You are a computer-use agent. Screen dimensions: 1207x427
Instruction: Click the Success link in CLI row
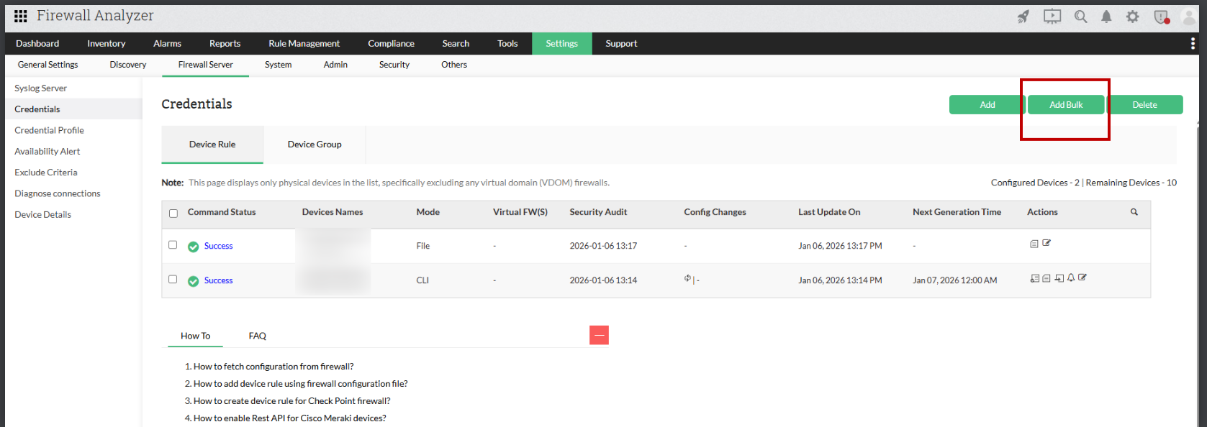pyautogui.click(x=218, y=280)
